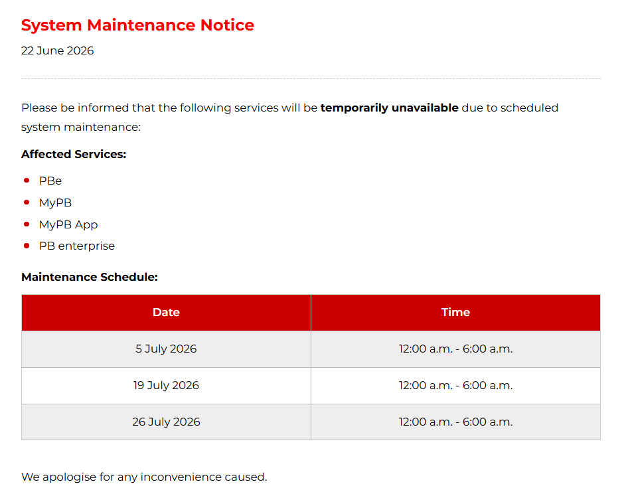Click the PB enterprise list item
This screenshot has height=496, width=622.
77,246
